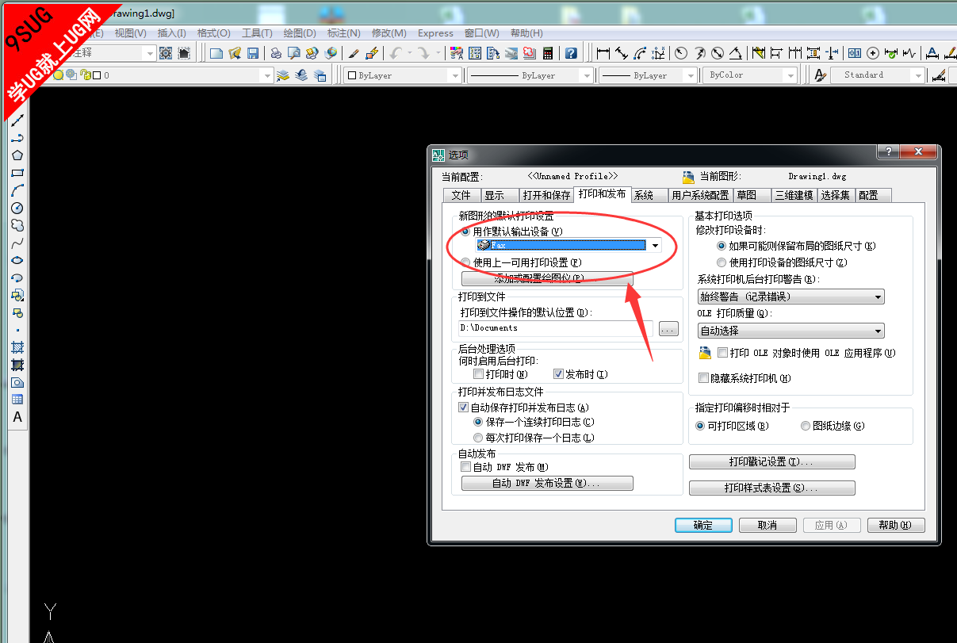Select the Spline draw tool
The image size is (957, 643).
pyautogui.click(x=17, y=243)
